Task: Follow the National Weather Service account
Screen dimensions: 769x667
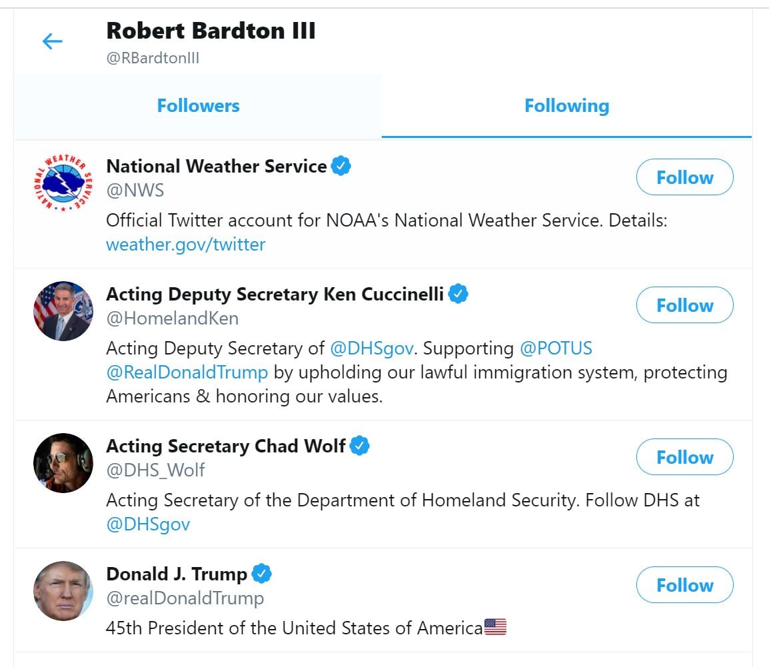Action: tap(684, 177)
